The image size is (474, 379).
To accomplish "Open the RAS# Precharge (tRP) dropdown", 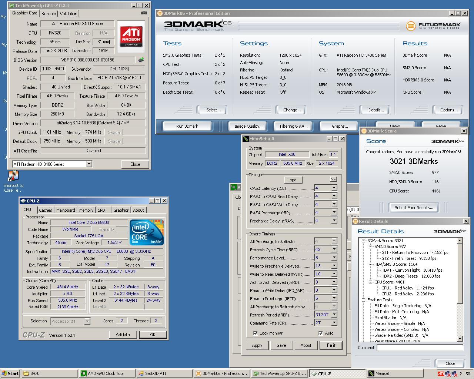I will 334,212.
